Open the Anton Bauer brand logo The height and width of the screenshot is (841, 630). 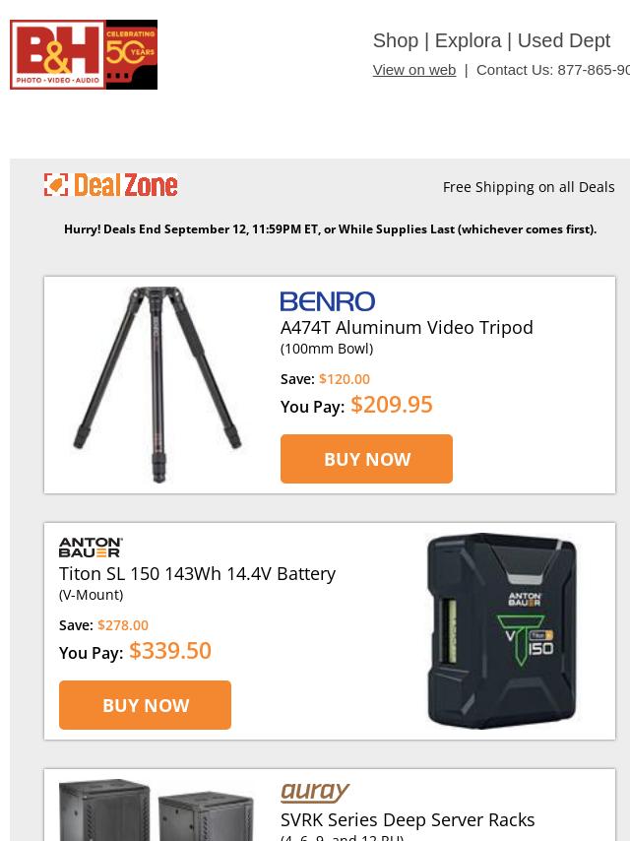(x=91, y=548)
